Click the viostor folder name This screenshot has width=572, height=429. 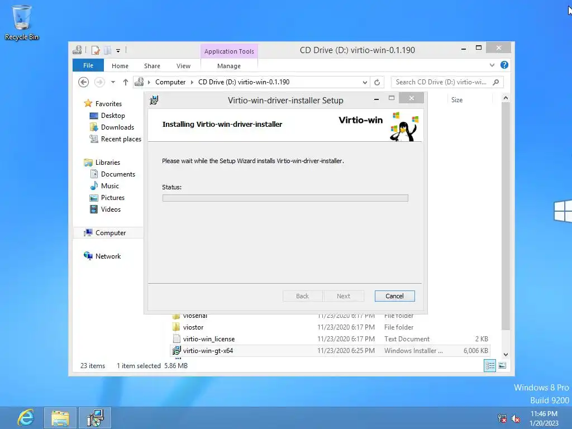point(193,327)
